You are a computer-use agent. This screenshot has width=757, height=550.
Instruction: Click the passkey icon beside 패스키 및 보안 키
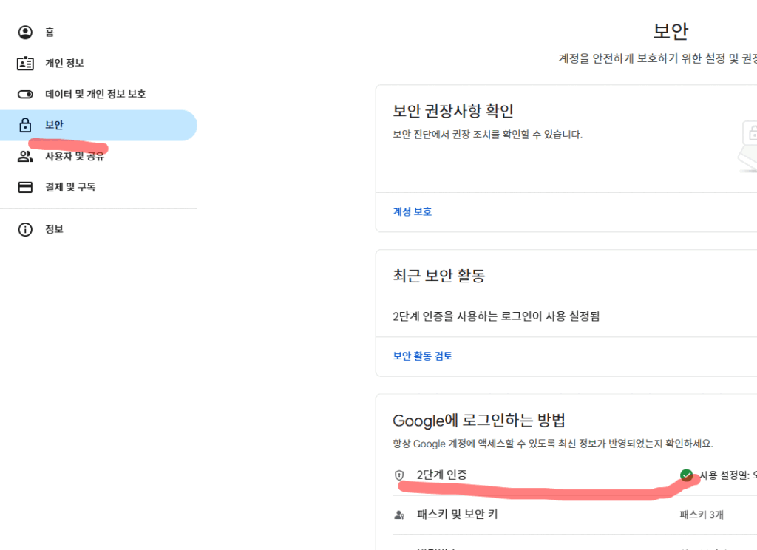[399, 515]
